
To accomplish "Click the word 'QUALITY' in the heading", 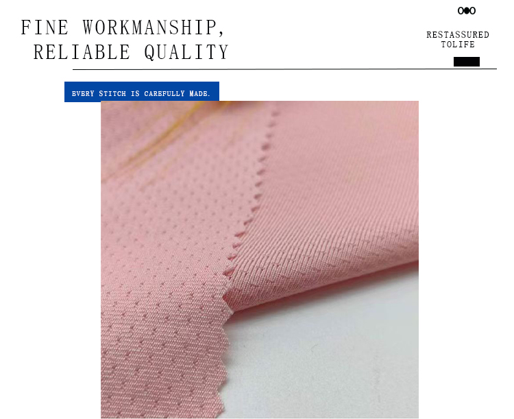I will coord(186,52).
